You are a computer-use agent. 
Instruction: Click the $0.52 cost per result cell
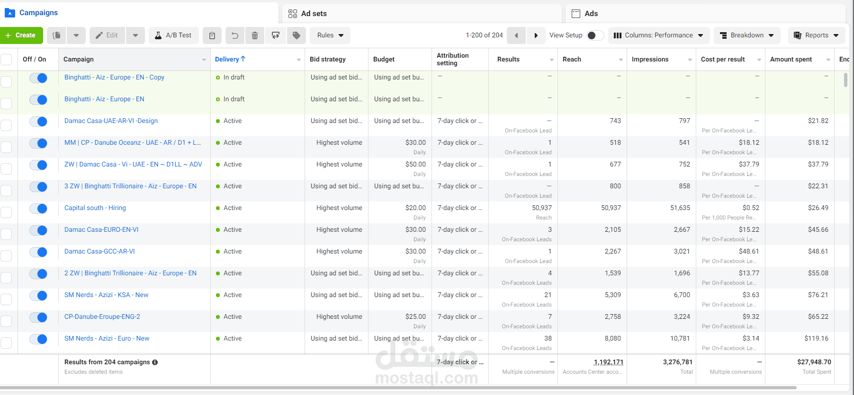[x=751, y=208]
